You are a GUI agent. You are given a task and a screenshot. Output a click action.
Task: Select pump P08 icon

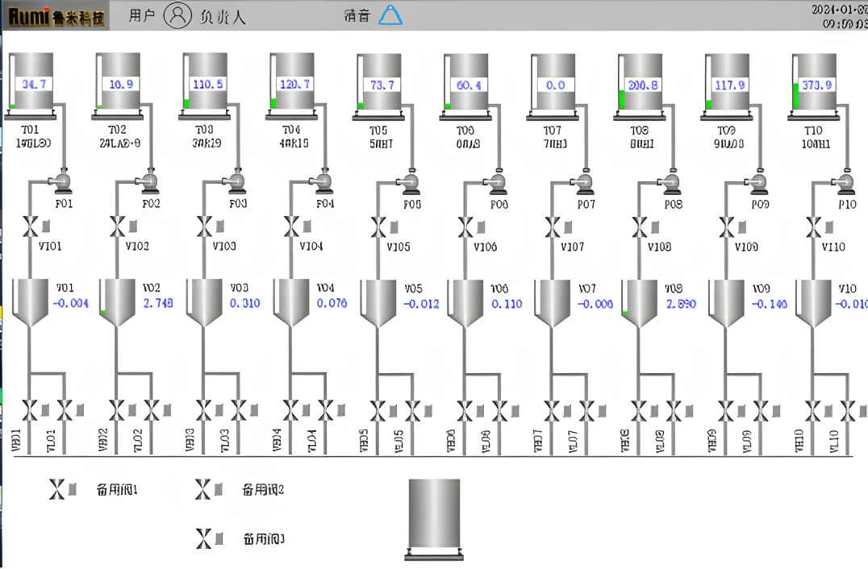[x=670, y=183]
